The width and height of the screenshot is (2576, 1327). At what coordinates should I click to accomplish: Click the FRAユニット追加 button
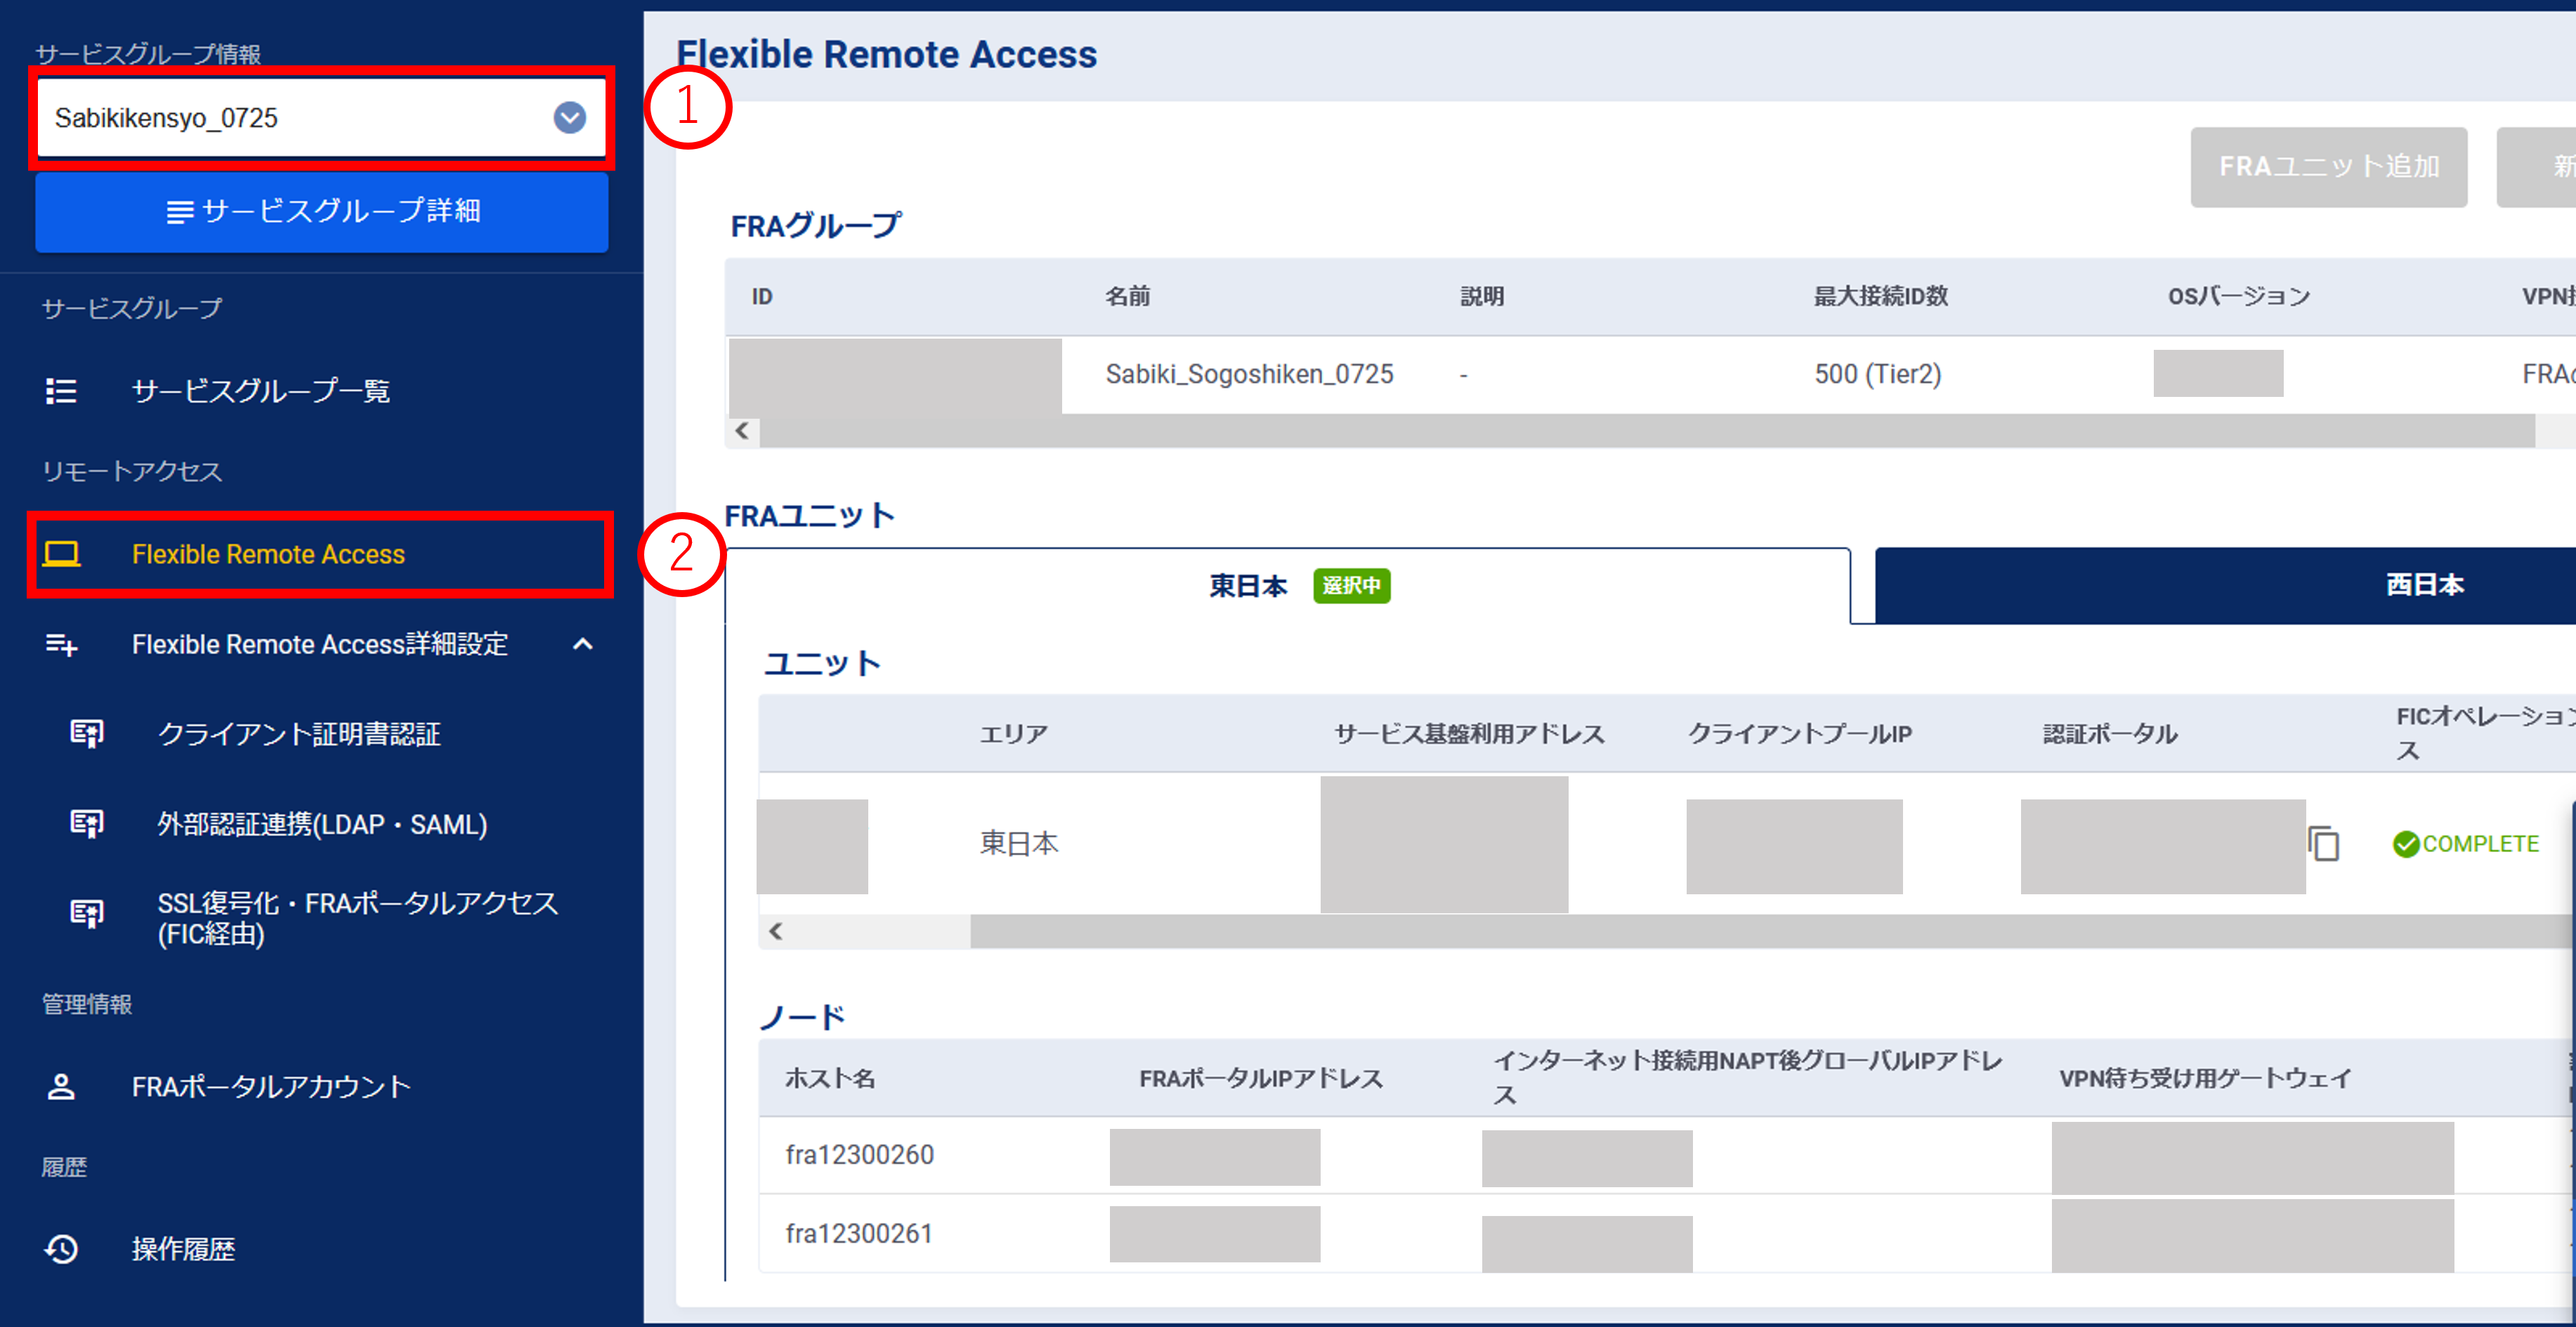(2328, 167)
